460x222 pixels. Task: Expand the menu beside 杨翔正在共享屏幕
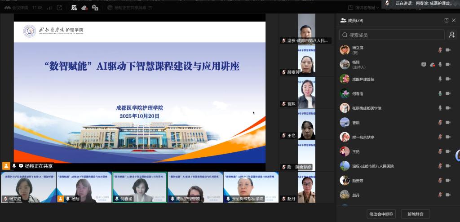[x=150, y=8]
